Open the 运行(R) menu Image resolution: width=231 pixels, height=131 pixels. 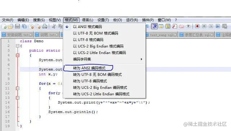click(x=132, y=20)
